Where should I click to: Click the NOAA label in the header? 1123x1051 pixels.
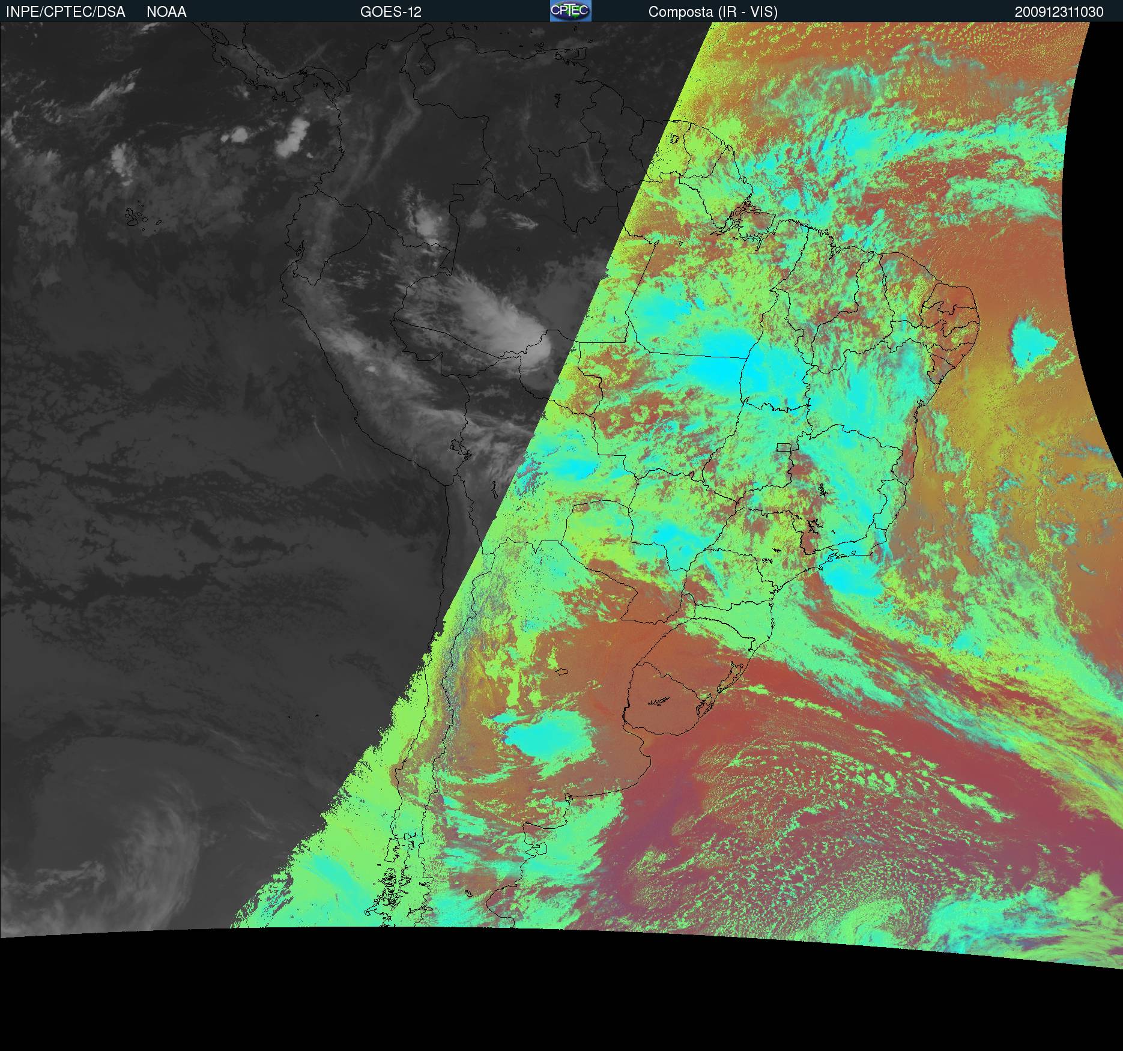pos(166,12)
